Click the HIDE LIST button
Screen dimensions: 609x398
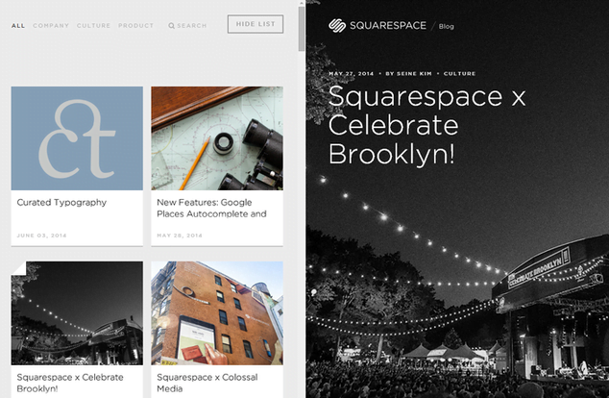[256, 24]
